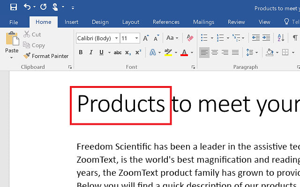Image resolution: width=300 pixels, height=187 pixels.
Task: Click the Format Painter button
Action: pyautogui.click(x=46, y=56)
